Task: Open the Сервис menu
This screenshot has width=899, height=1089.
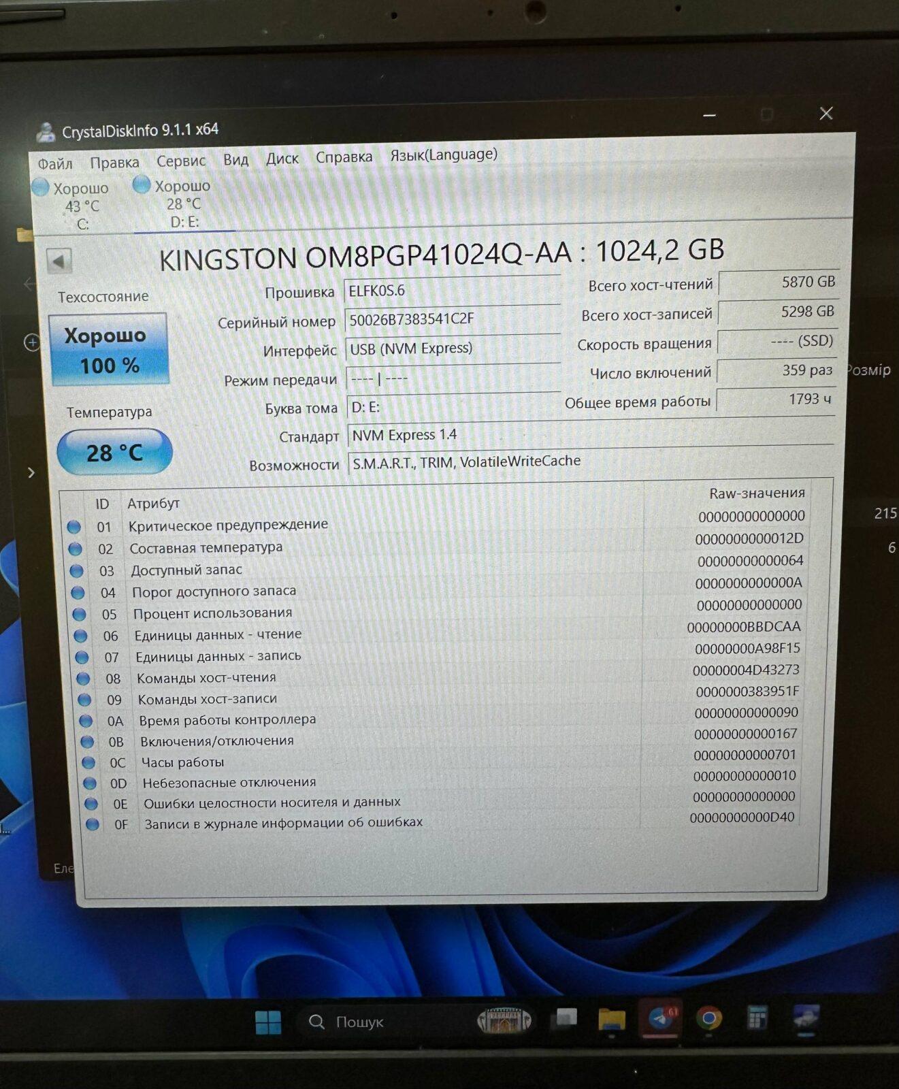Action: [x=181, y=161]
